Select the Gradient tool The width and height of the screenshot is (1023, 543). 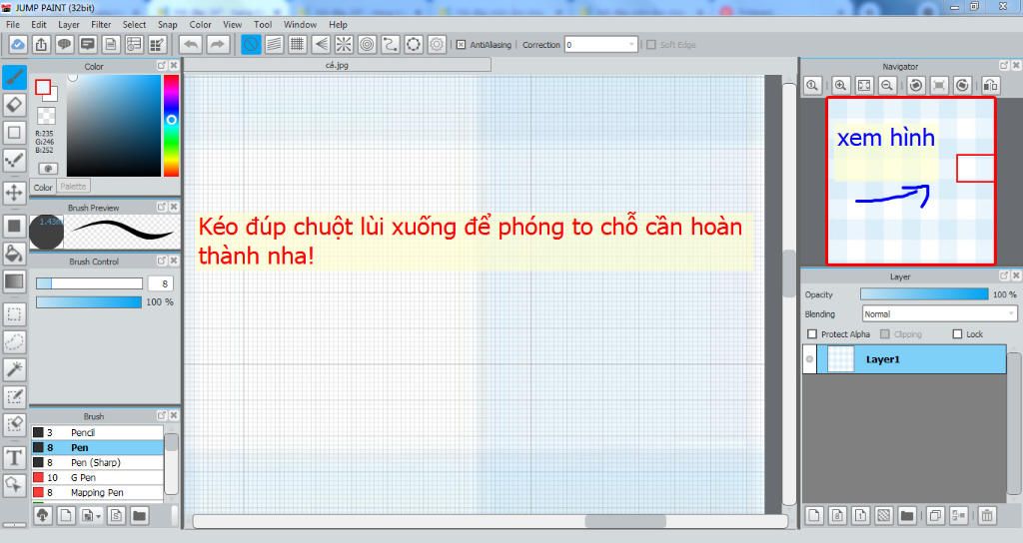pos(14,280)
